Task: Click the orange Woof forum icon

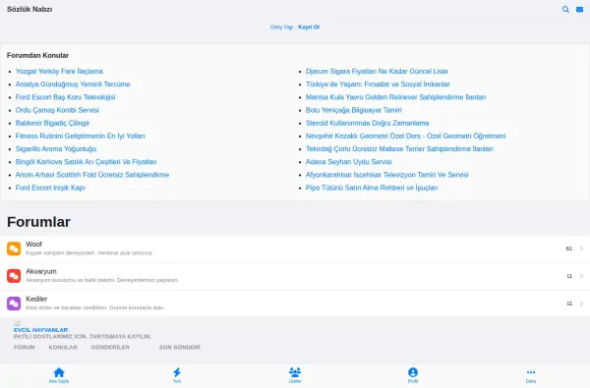Action: coord(14,249)
